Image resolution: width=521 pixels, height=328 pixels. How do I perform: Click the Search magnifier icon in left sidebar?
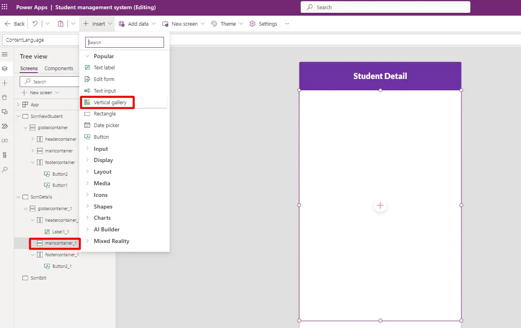pos(5,170)
